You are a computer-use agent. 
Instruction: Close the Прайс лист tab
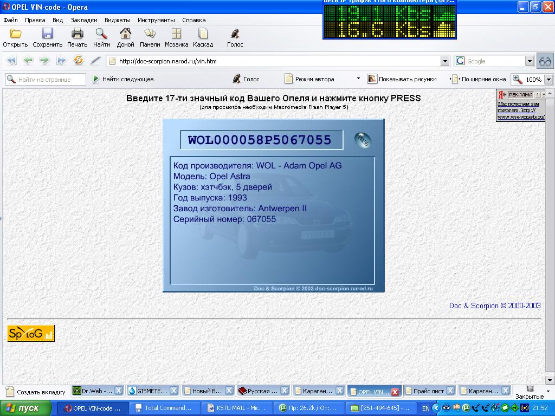450,391
